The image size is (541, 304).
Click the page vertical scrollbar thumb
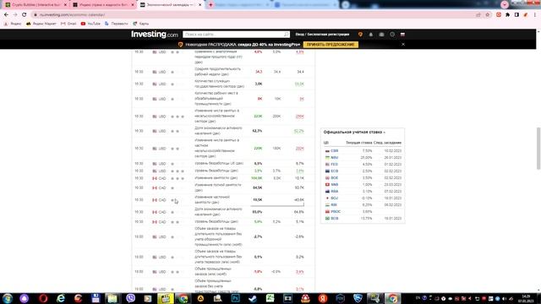(x=538, y=149)
